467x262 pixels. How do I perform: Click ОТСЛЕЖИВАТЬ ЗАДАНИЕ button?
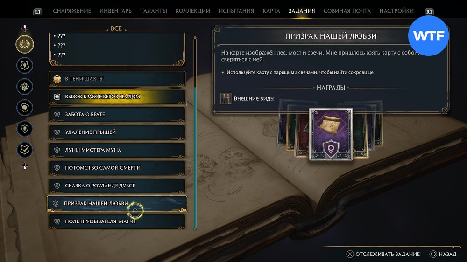(383, 254)
